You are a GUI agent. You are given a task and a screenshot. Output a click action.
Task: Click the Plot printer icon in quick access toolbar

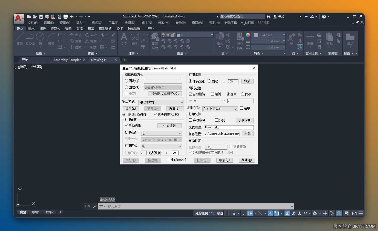pos(66,17)
